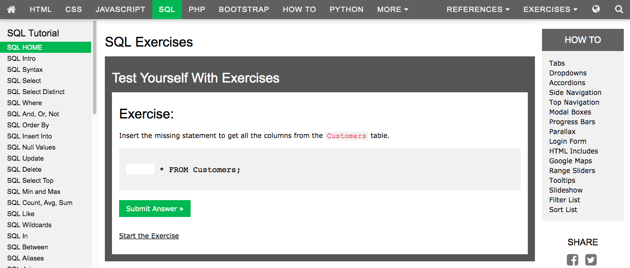Click the HOW TO panel header
The image size is (630, 268).
[582, 40]
